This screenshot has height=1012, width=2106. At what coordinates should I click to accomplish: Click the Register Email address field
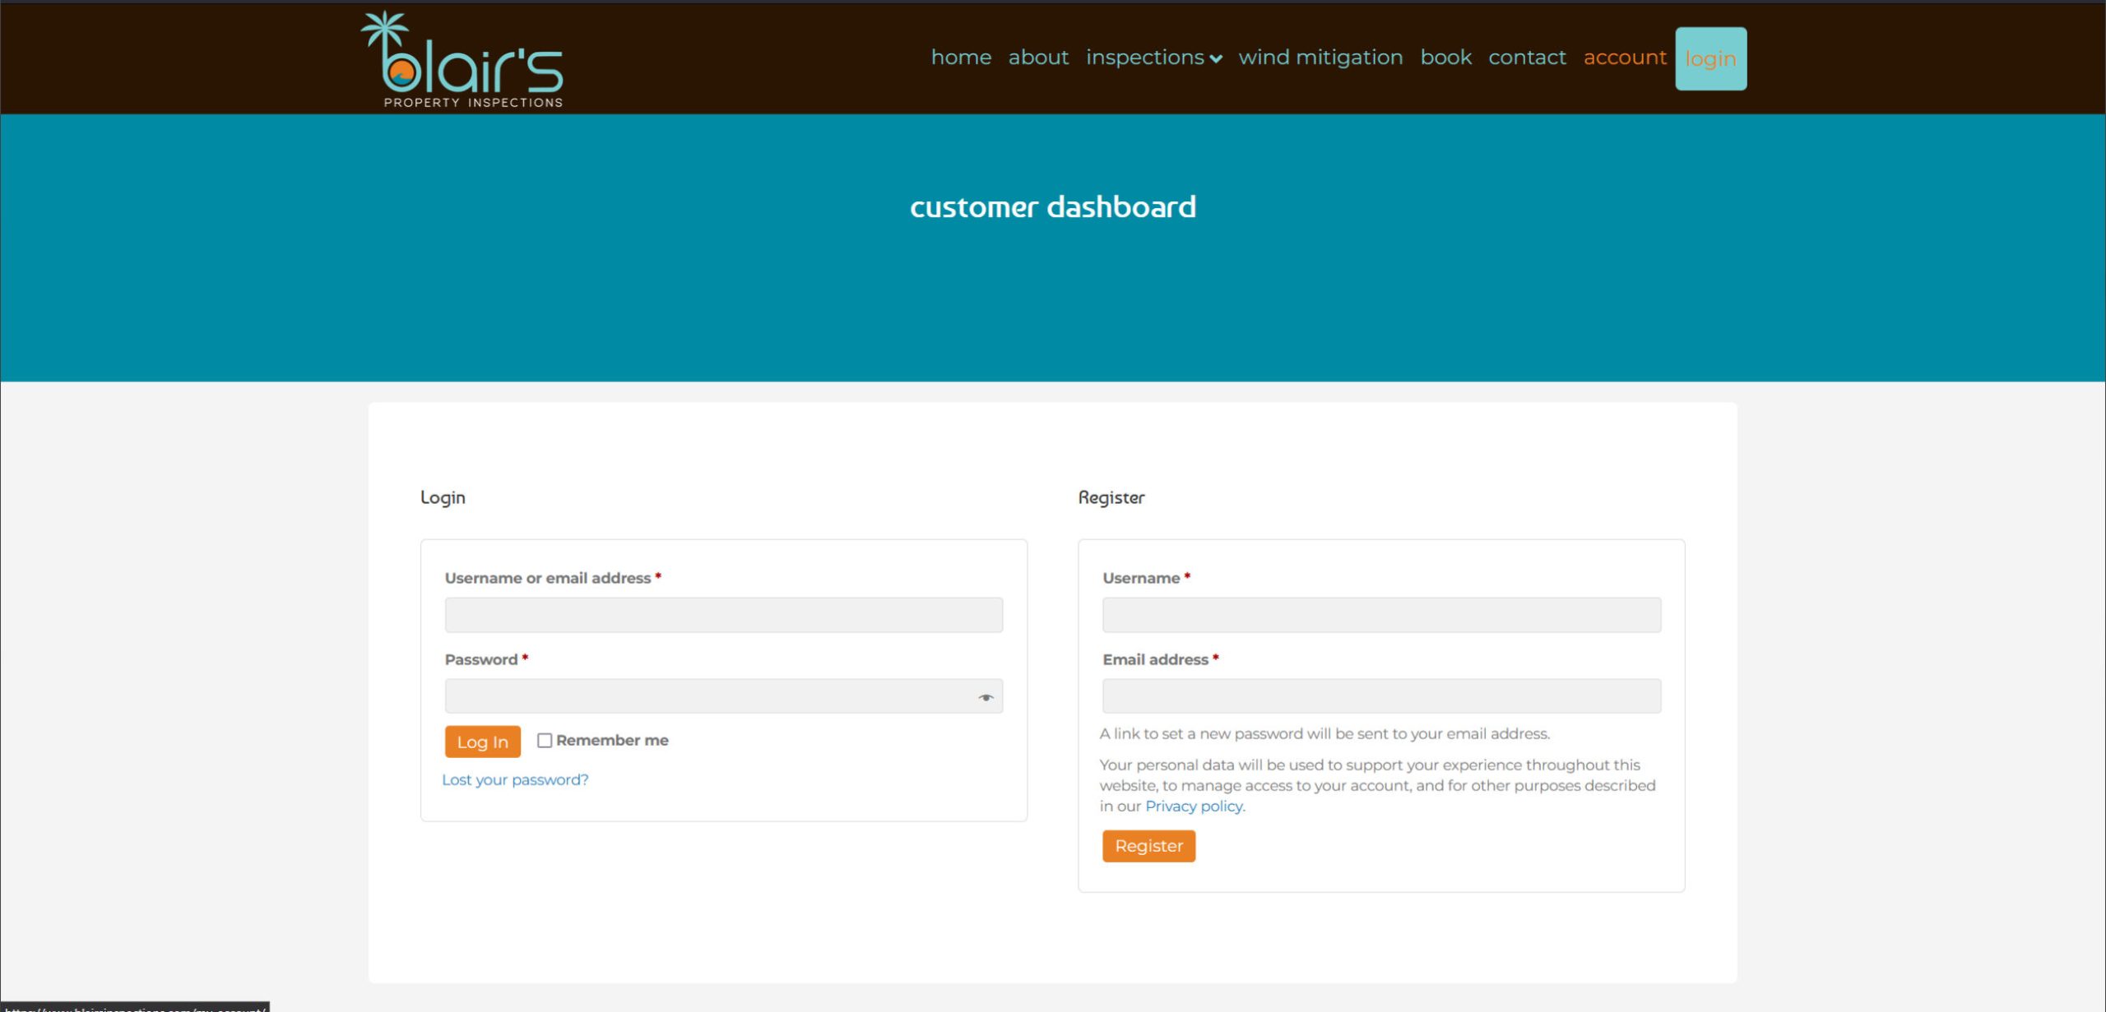(1381, 696)
